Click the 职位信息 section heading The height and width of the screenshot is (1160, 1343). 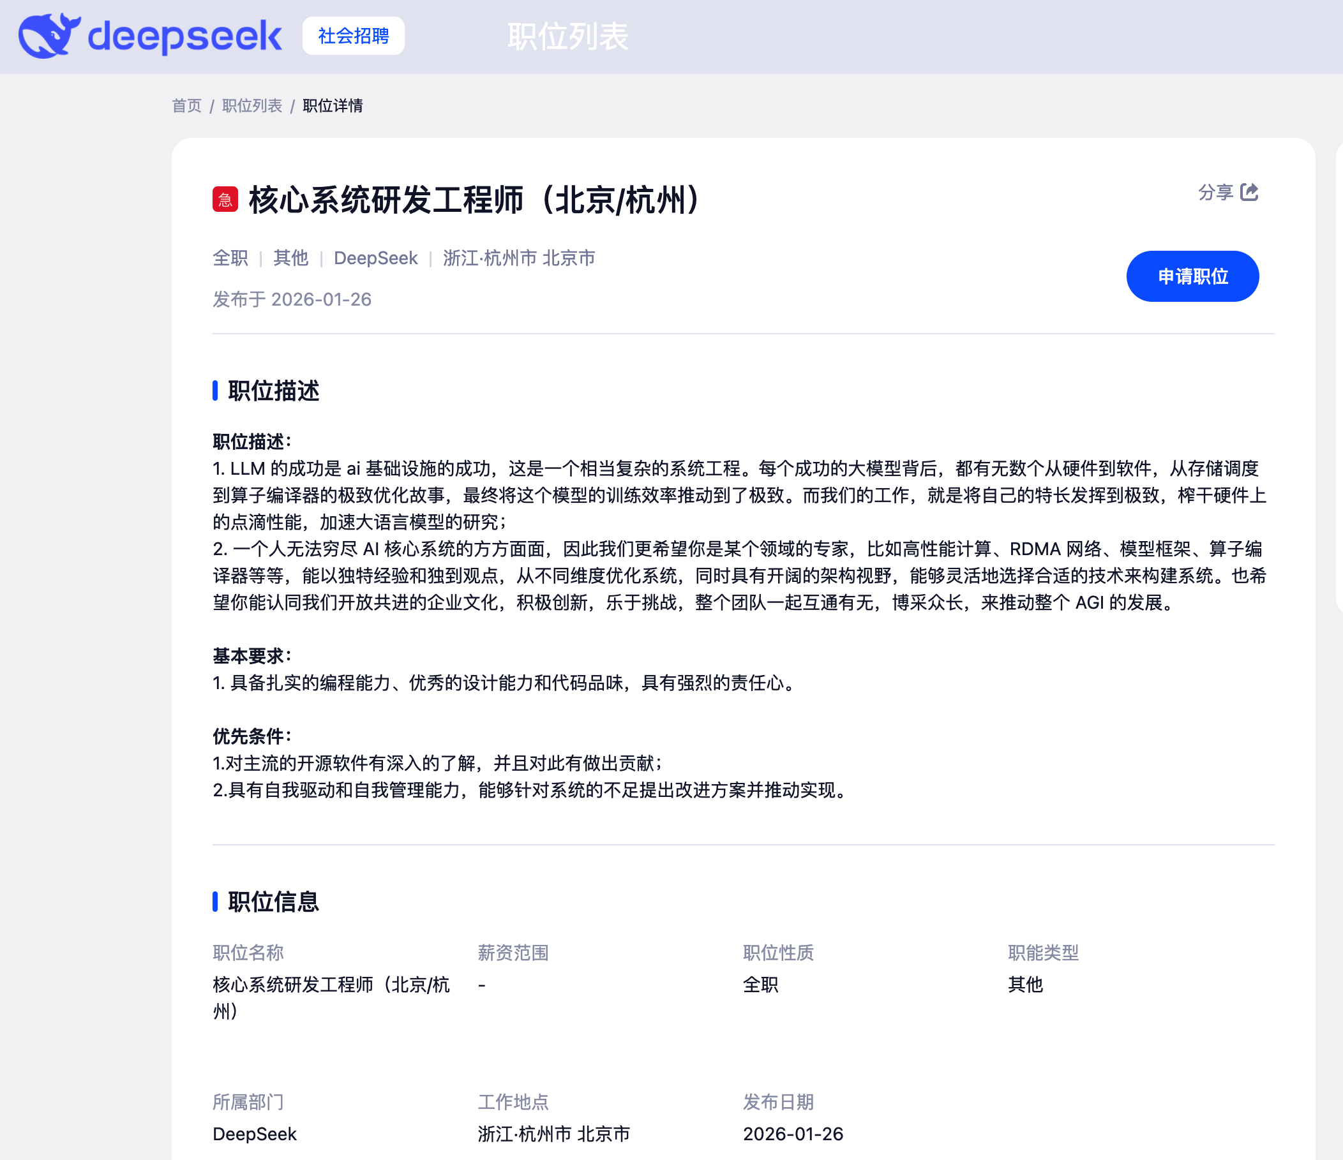[273, 902]
